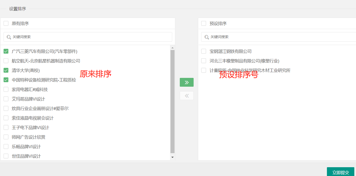Viewport: 356px width, 176px height.
Task: Click 师网广告设计欣赏 item text
Action: [x=28, y=137]
